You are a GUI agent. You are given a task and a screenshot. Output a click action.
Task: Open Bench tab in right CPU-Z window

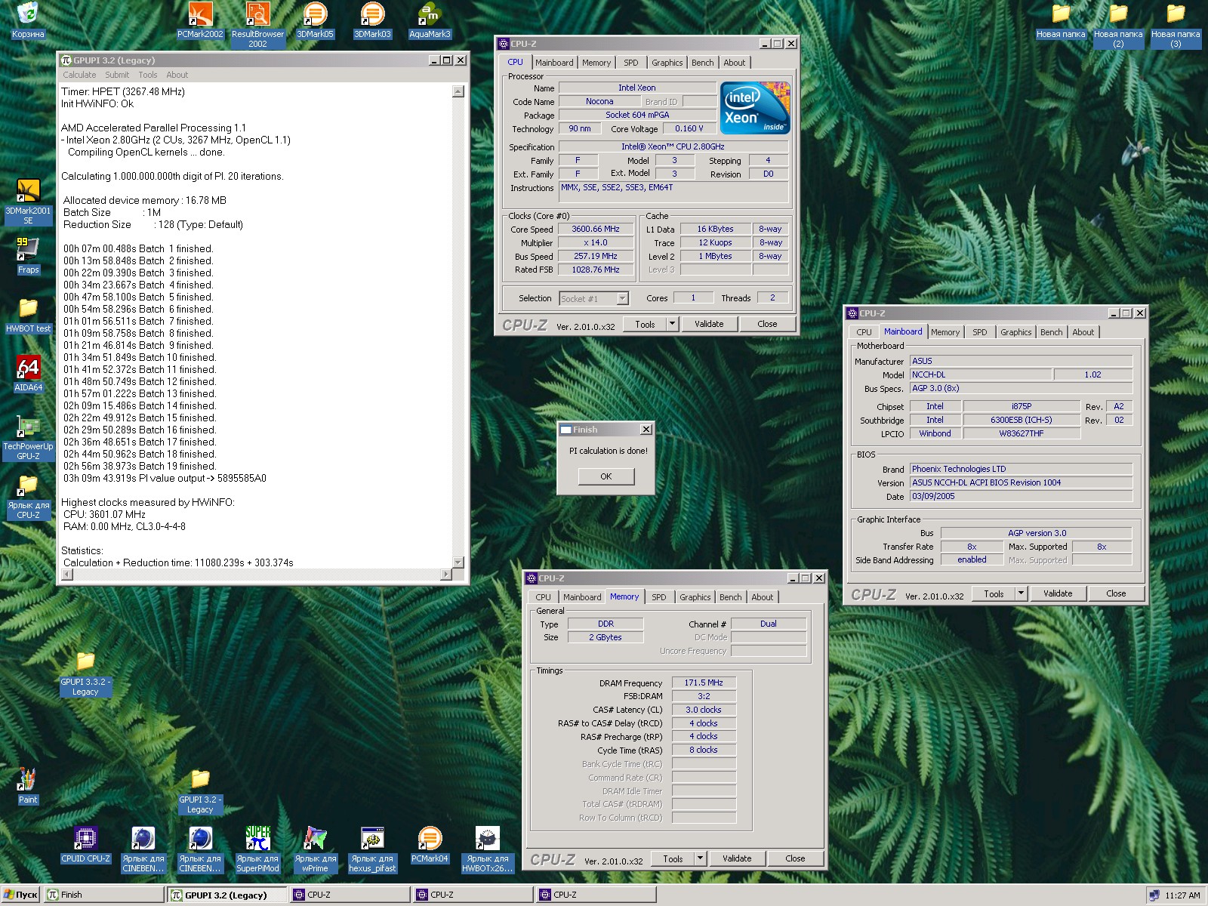click(x=1052, y=332)
